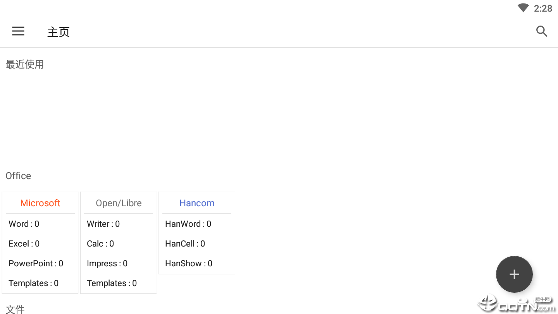558x314 pixels.
Task: Tap the Wi-Fi status icon
Action: (x=523, y=8)
